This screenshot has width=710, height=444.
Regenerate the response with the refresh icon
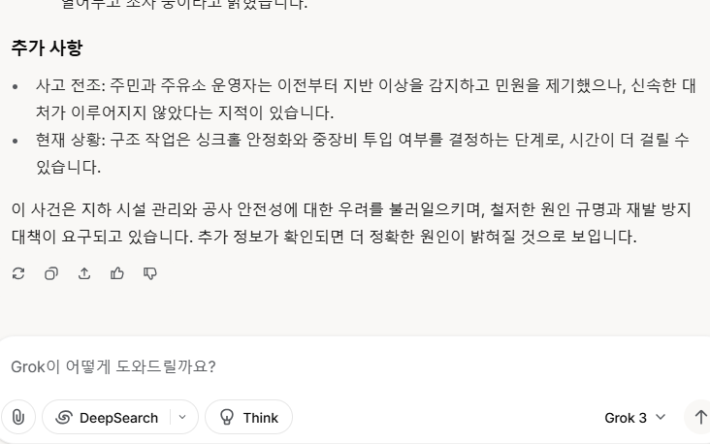click(18, 273)
